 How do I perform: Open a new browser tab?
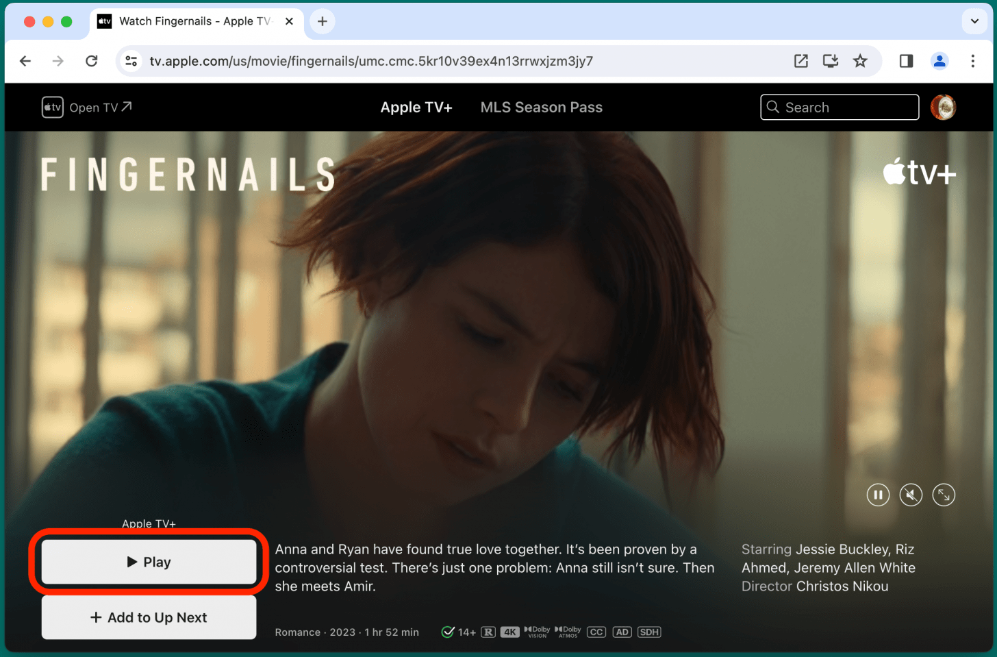pos(323,21)
